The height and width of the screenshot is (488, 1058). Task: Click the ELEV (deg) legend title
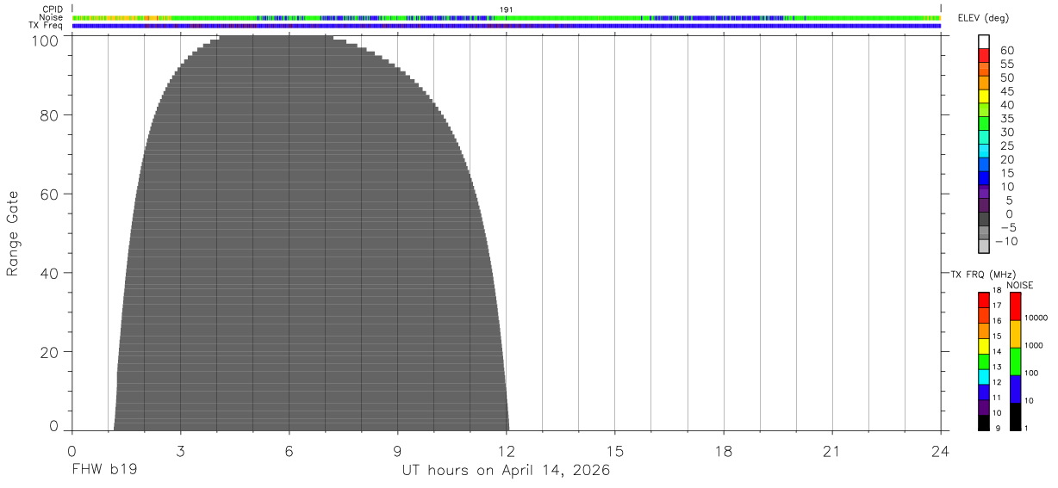(x=982, y=19)
